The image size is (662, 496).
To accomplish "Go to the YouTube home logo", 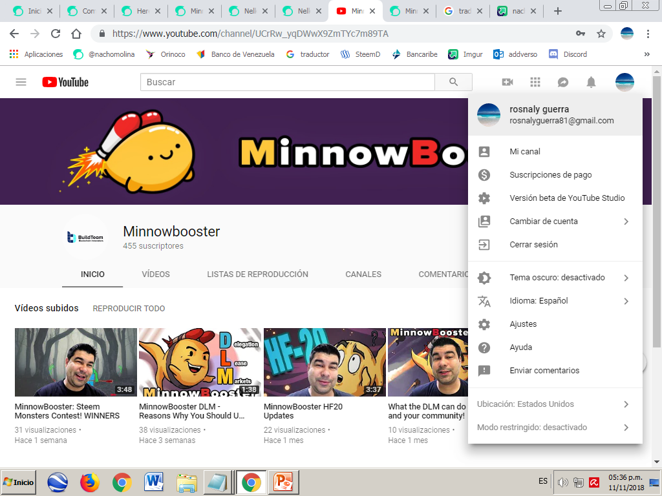I will (65, 82).
